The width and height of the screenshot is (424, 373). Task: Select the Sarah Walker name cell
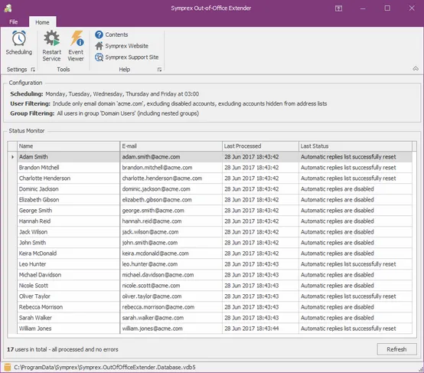click(68, 318)
